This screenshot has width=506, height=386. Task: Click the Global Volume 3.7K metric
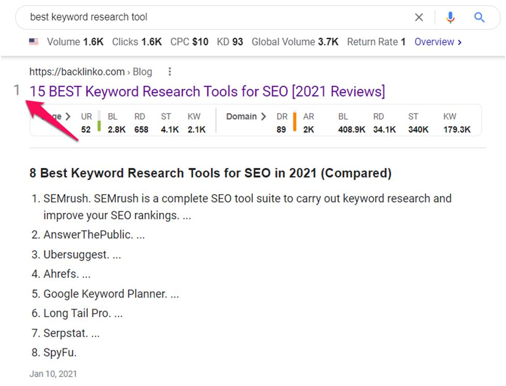[x=295, y=42]
